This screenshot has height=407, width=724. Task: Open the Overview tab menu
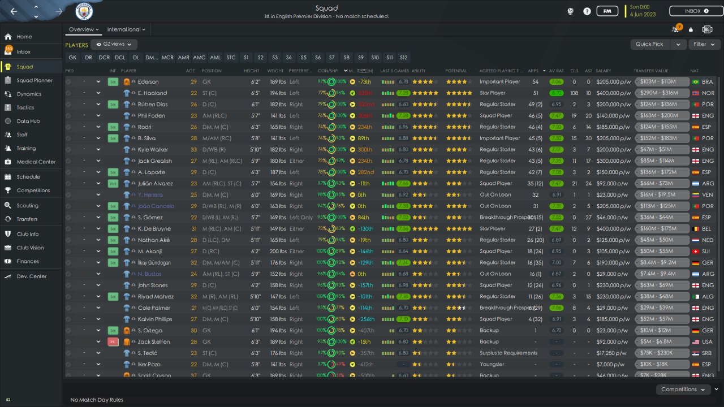(84, 29)
